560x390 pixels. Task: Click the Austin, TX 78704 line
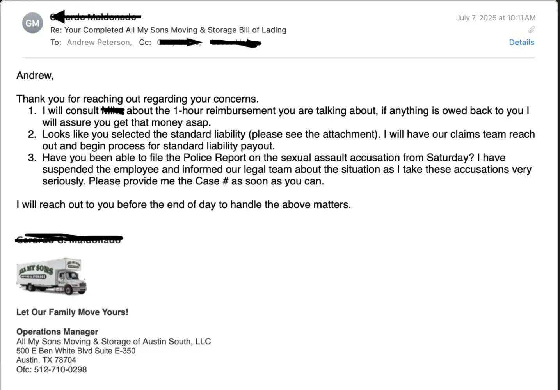point(46,360)
